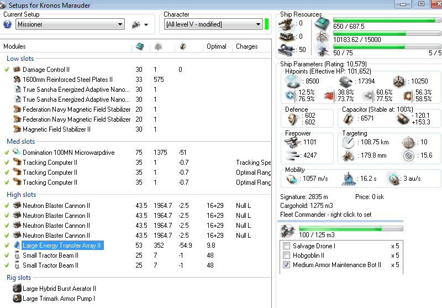
Task: Collapse the Low slots group
Action: tap(20, 59)
